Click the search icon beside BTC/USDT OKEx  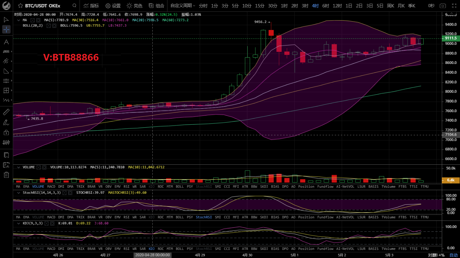point(74,6)
